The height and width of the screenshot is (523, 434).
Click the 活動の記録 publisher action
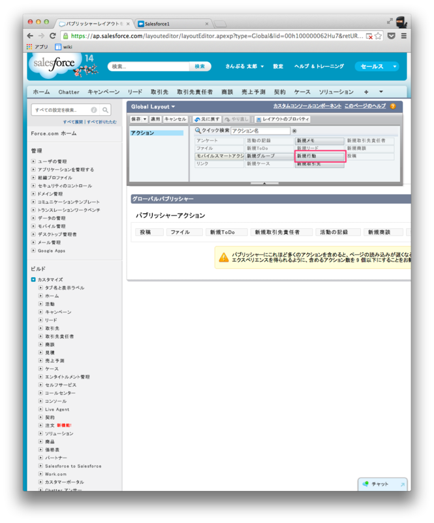[338, 232]
